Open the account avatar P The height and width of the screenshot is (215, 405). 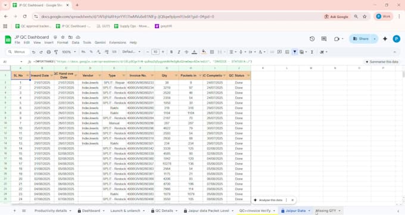[x=397, y=39]
